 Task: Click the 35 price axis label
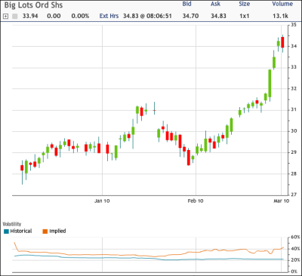click(x=294, y=25)
